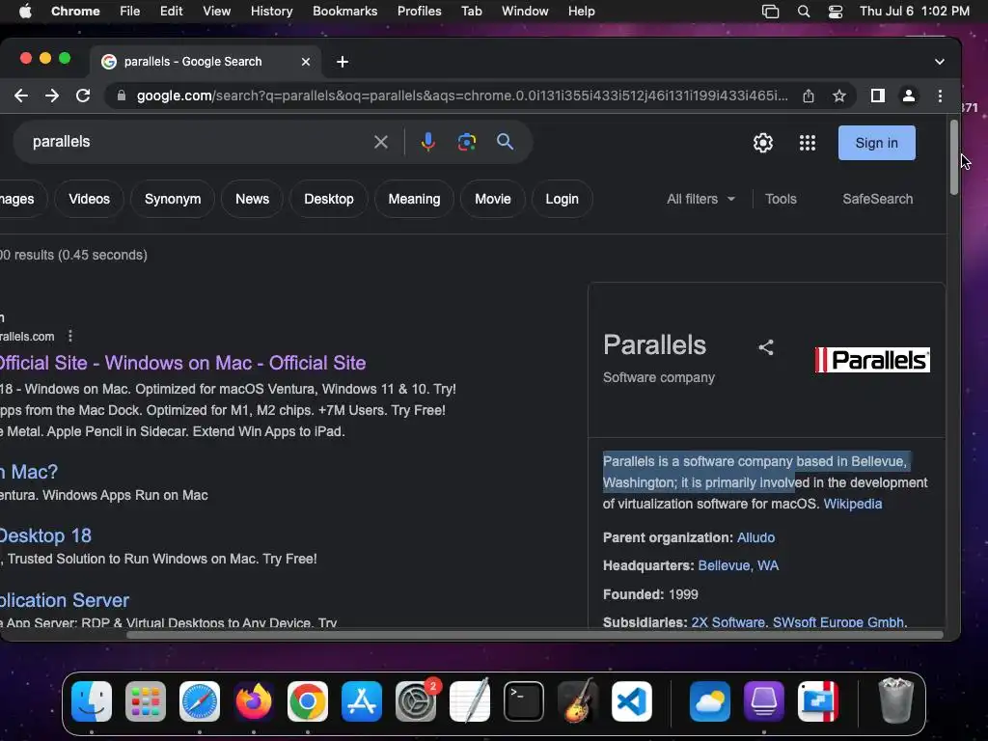This screenshot has height=741, width=988.
Task: Open Launchpad from the Dock
Action: [x=146, y=701]
